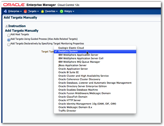
Task: Pick Oracle HTTP Server
Action: (x=95, y=100)
